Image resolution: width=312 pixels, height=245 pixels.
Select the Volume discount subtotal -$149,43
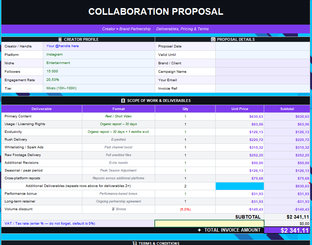(x=287, y=209)
